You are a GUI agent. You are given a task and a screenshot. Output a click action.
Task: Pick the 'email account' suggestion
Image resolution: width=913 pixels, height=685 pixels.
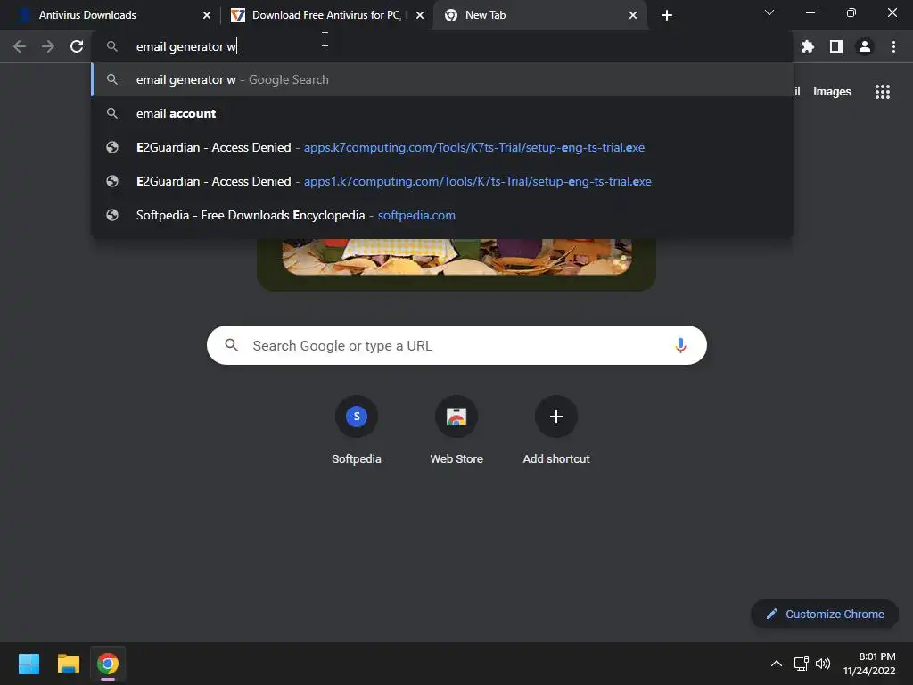point(442,113)
